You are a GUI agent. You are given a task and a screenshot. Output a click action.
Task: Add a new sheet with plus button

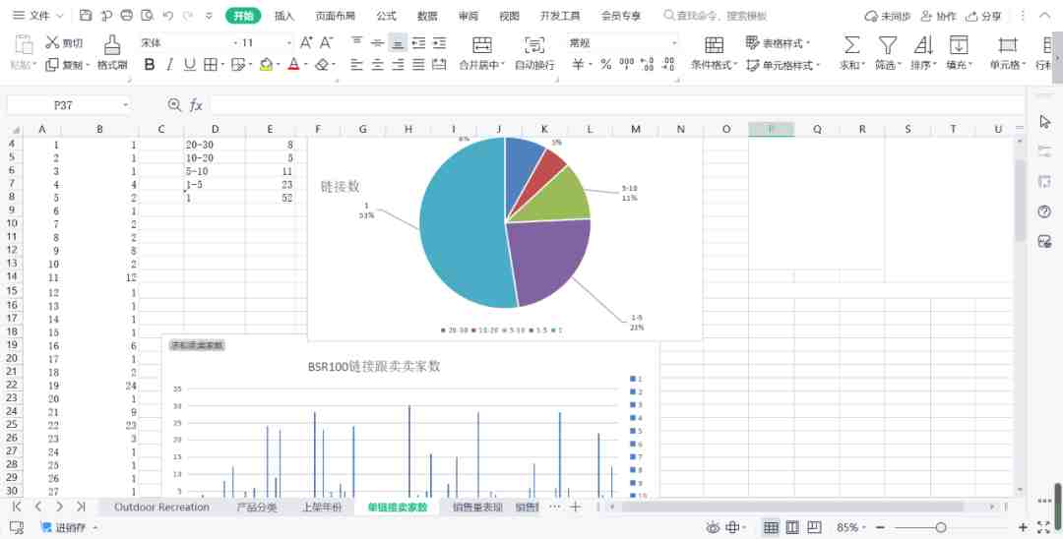575,507
